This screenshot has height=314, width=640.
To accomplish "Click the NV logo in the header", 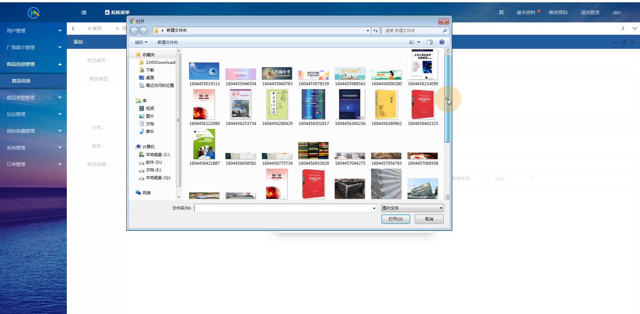I will tap(33, 13).
